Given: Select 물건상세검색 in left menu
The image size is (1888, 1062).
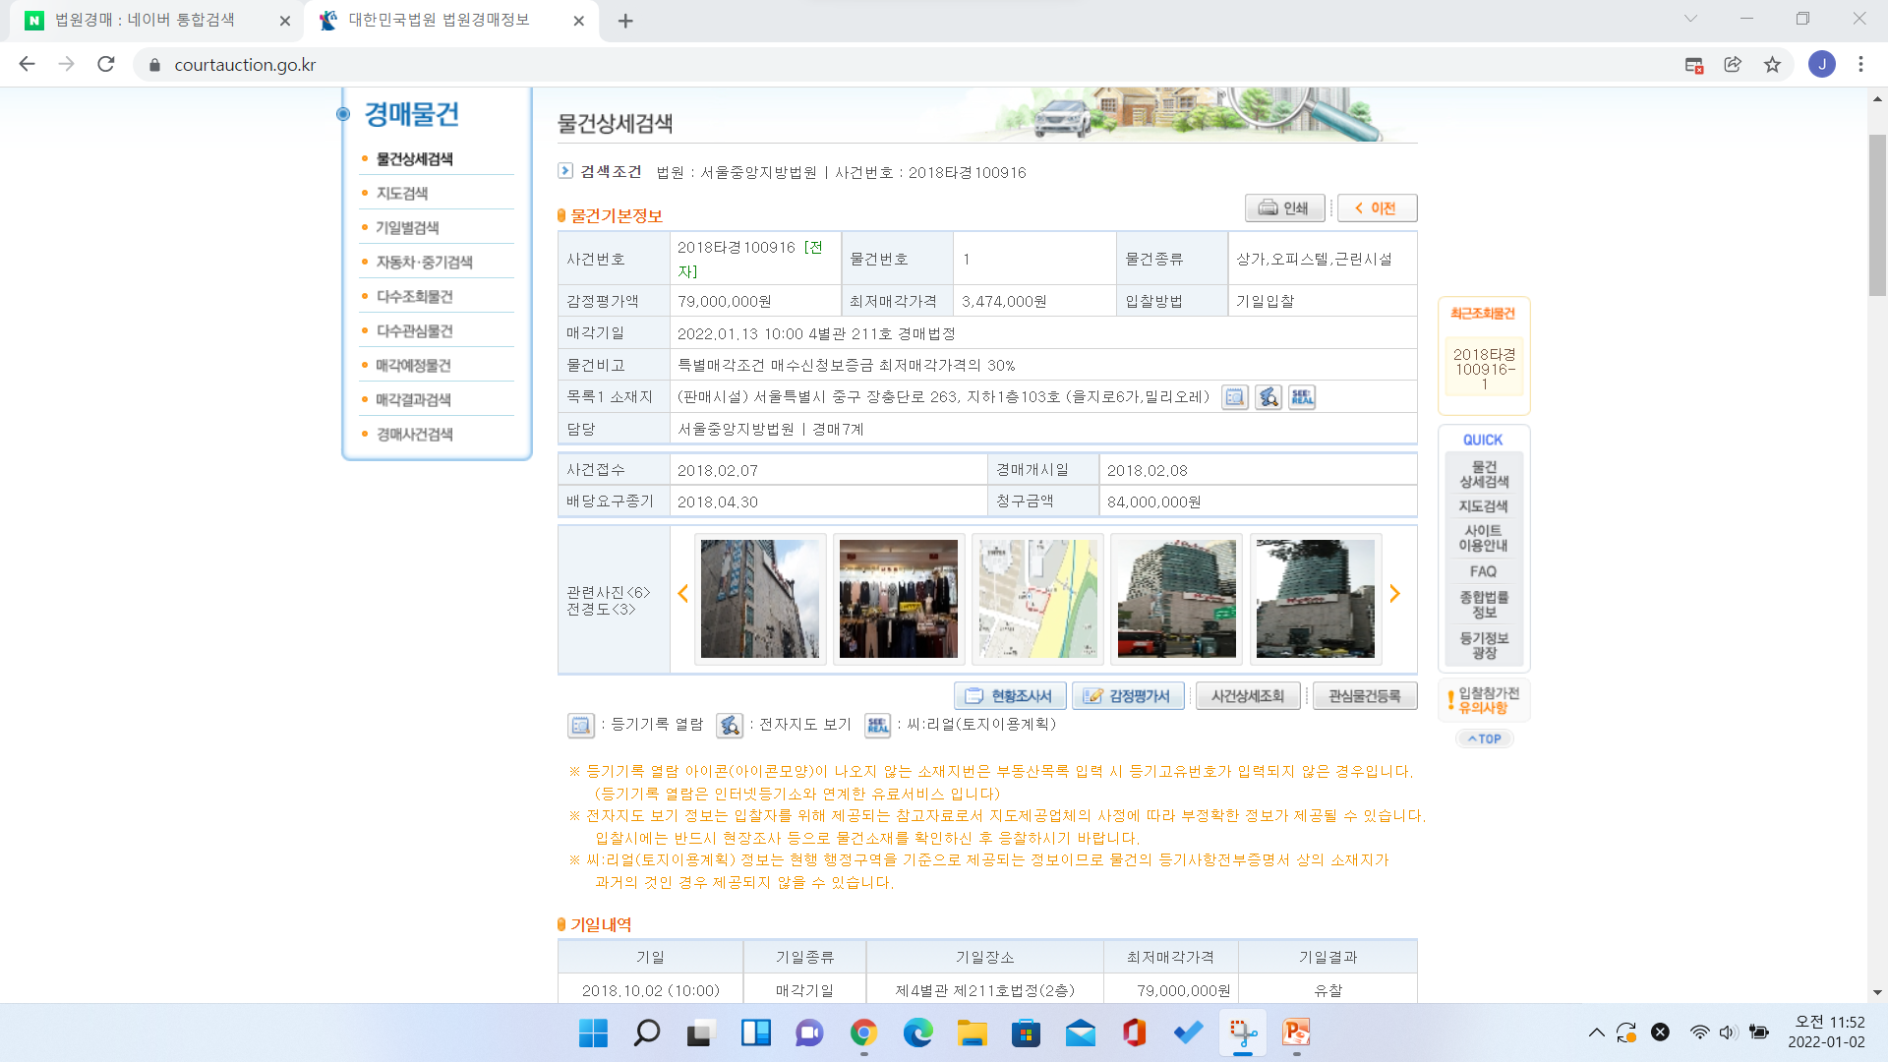Looking at the screenshot, I should [414, 159].
